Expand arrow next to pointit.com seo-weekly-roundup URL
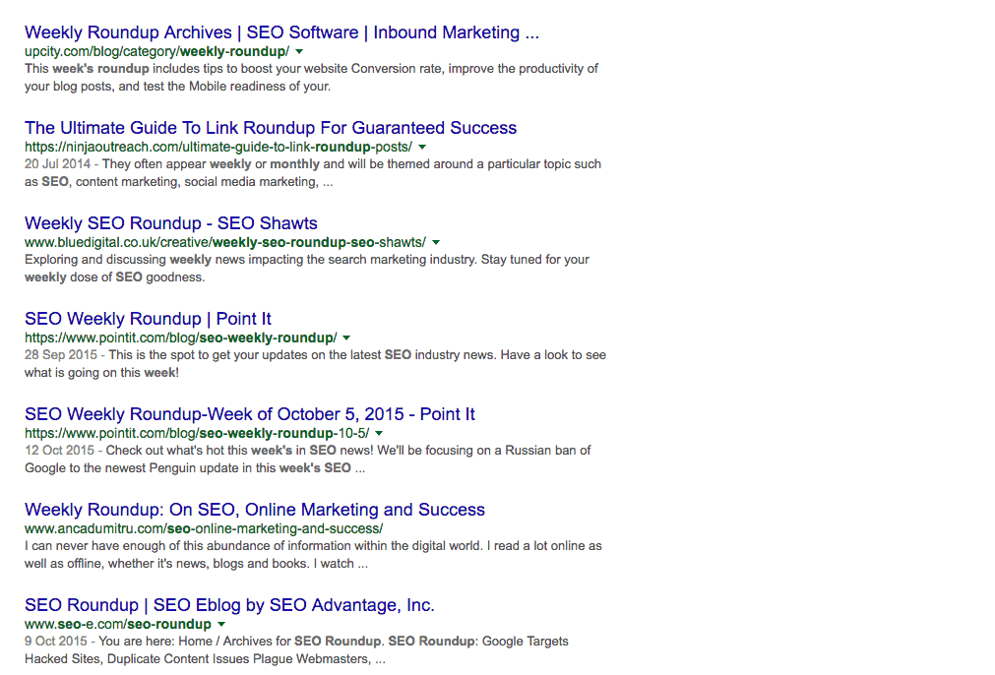 pos(346,338)
